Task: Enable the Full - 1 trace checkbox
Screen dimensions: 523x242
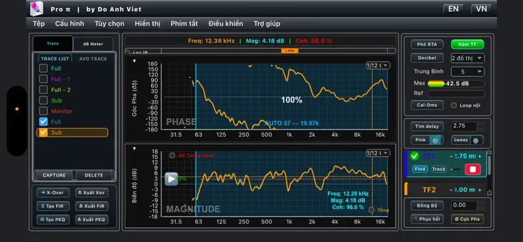Action: [43, 79]
